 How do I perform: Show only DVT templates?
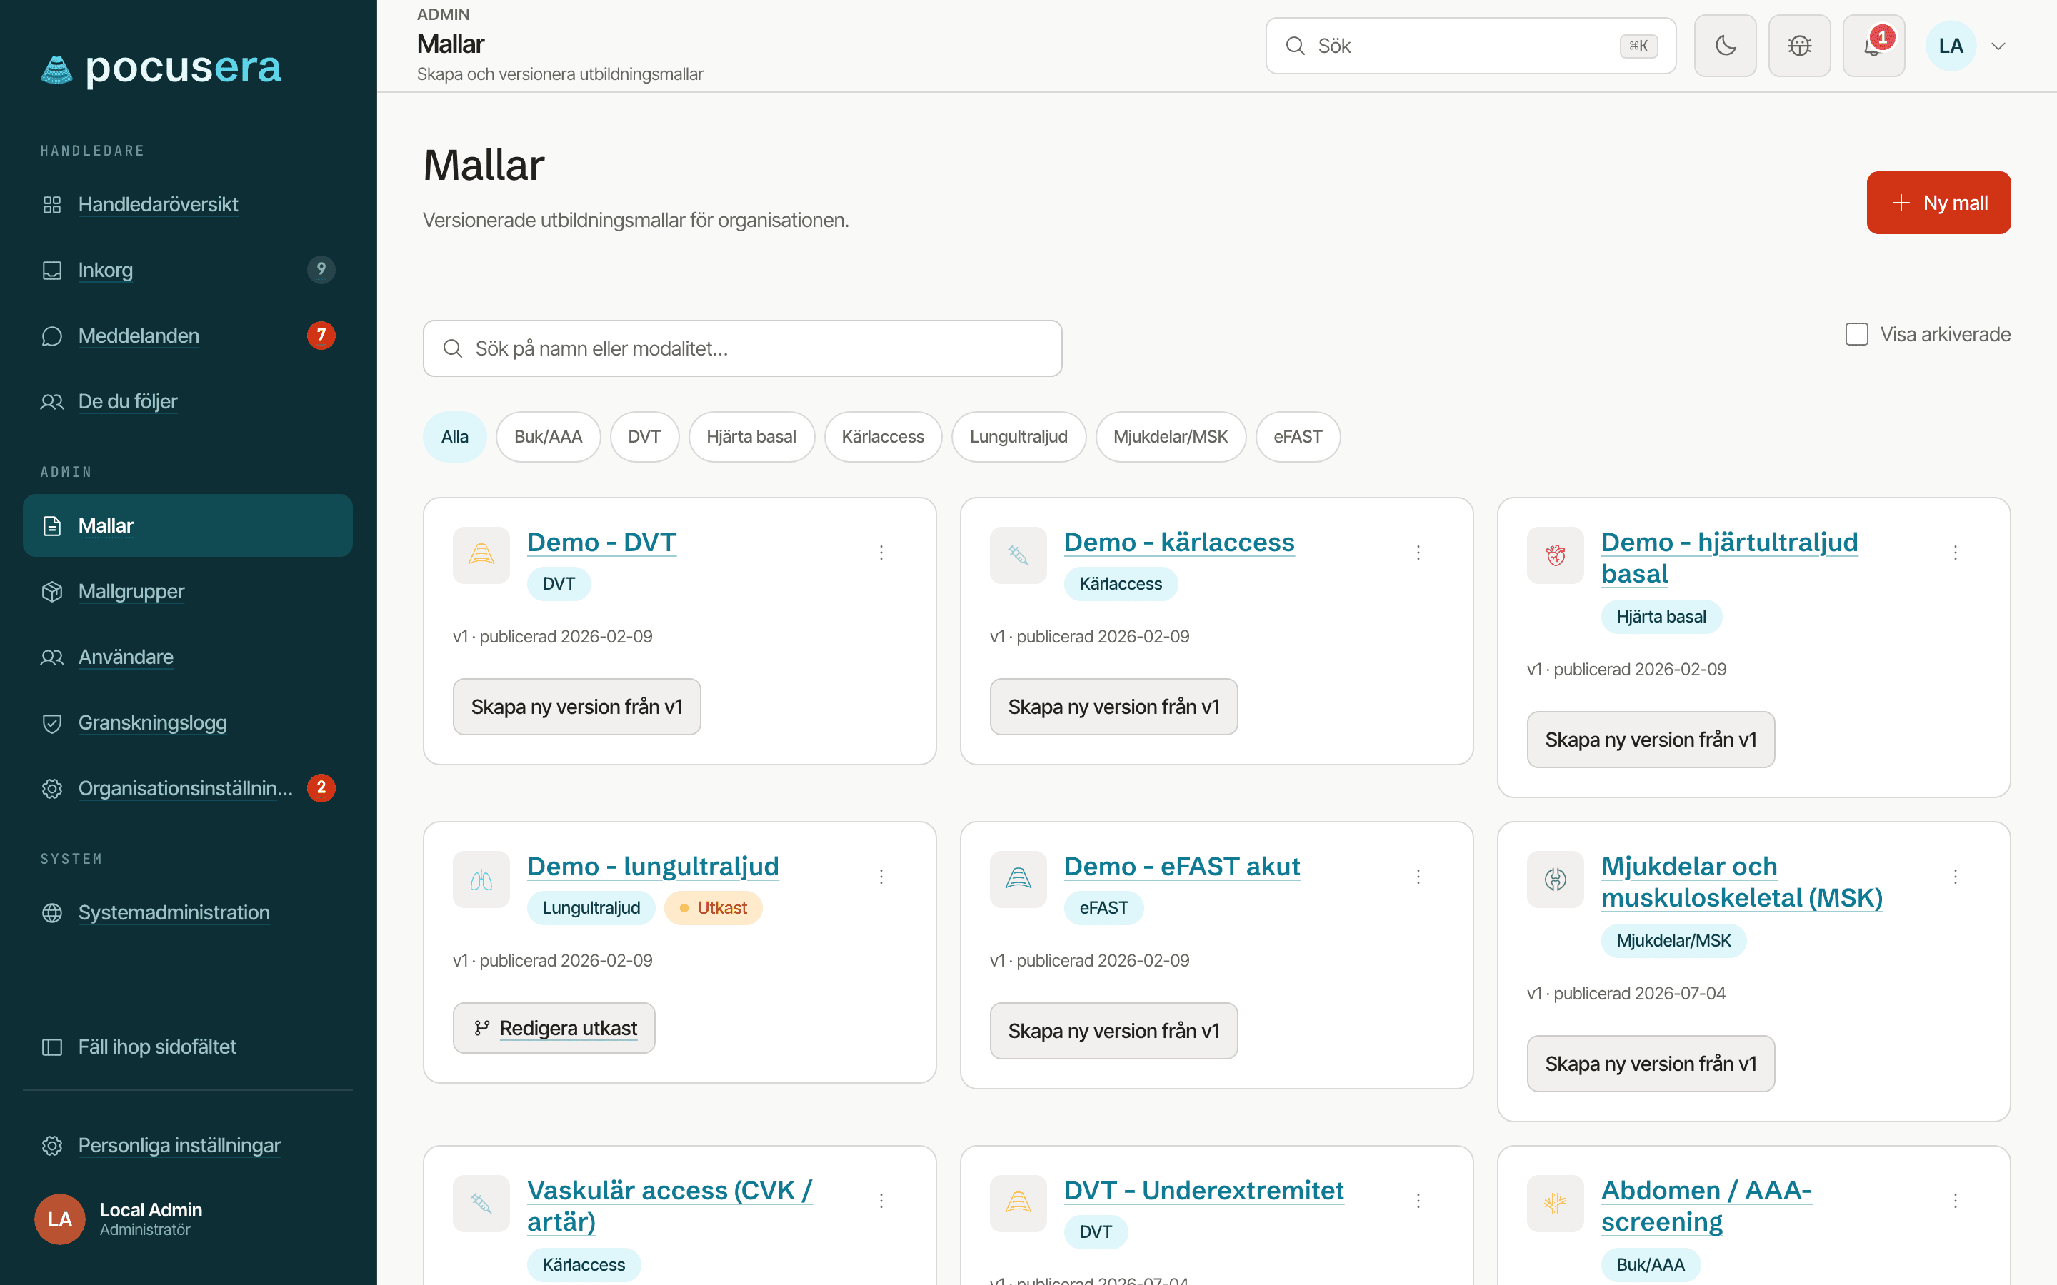(x=644, y=437)
